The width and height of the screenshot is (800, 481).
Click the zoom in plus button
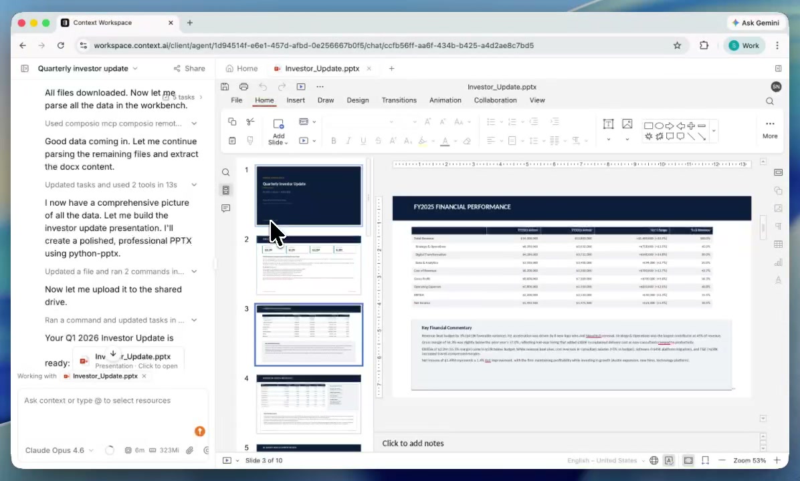tap(777, 460)
